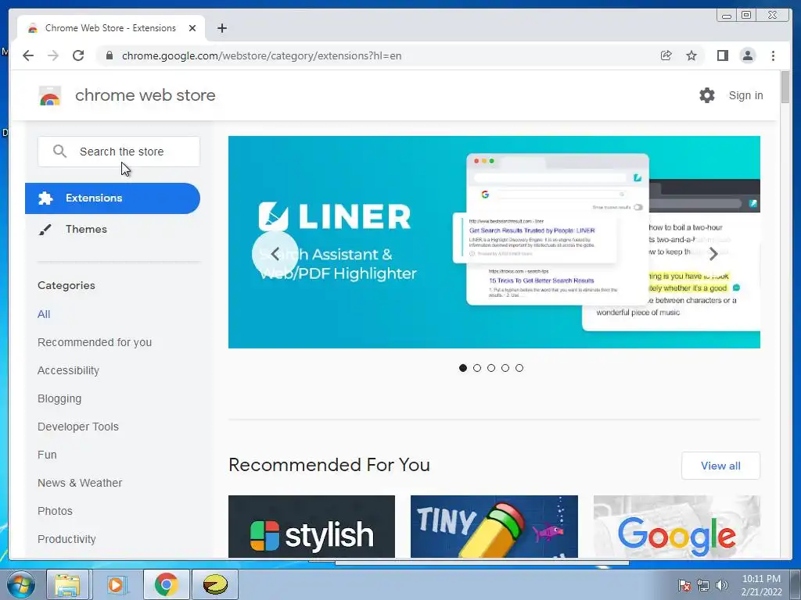The height and width of the screenshot is (600, 801).
Task: Click the Chrome taskbar icon
Action: click(166, 584)
